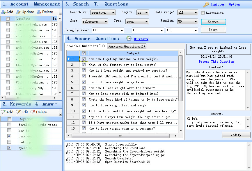The height and width of the screenshot is (171, 252).
Task: Click the key icon beside Register
Action: point(206,4)
